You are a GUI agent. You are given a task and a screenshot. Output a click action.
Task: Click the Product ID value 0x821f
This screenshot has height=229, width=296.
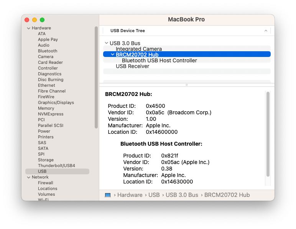point(169,156)
